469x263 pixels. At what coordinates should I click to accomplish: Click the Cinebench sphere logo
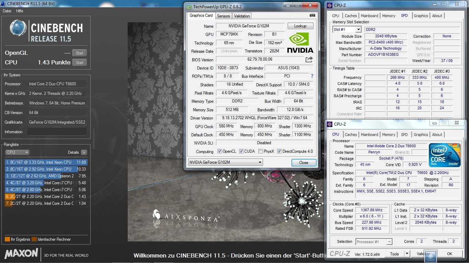click(x=18, y=28)
